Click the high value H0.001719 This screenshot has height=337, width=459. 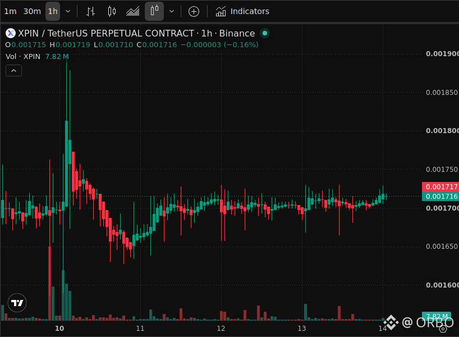point(70,45)
